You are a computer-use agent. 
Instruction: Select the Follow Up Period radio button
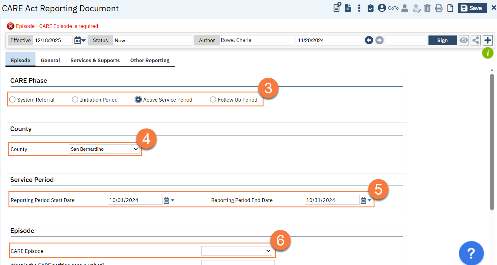pos(213,100)
